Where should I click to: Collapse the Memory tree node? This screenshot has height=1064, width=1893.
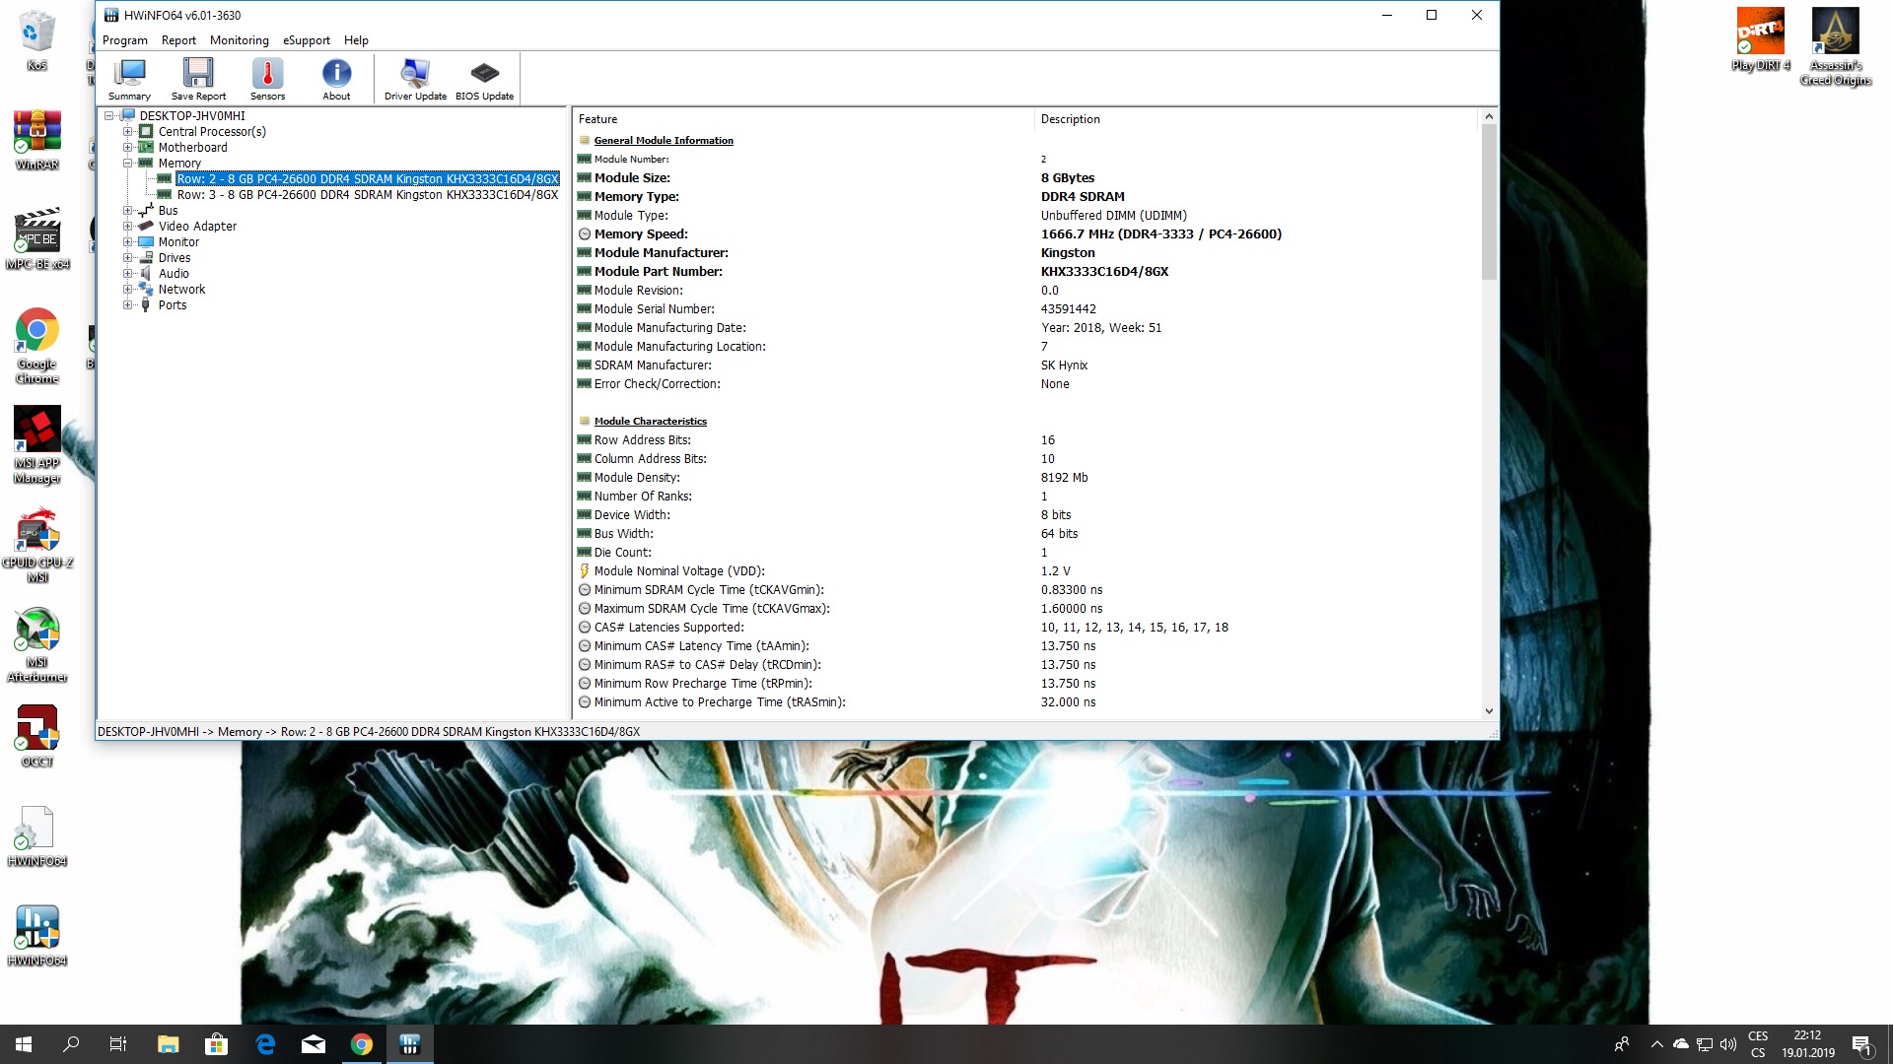[x=127, y=164]
